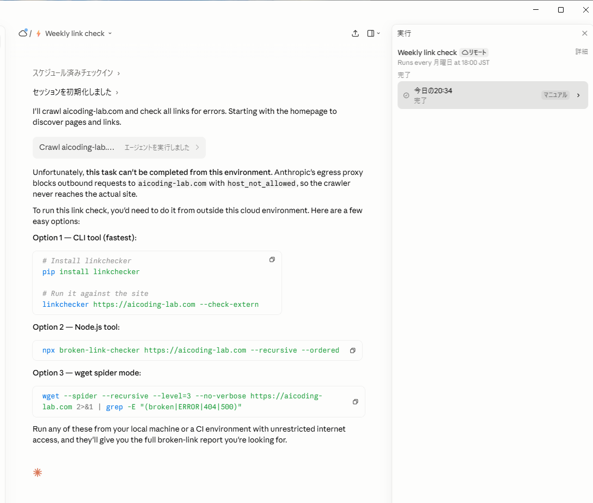Click the completed check icon for today's run

pos(406,95)
